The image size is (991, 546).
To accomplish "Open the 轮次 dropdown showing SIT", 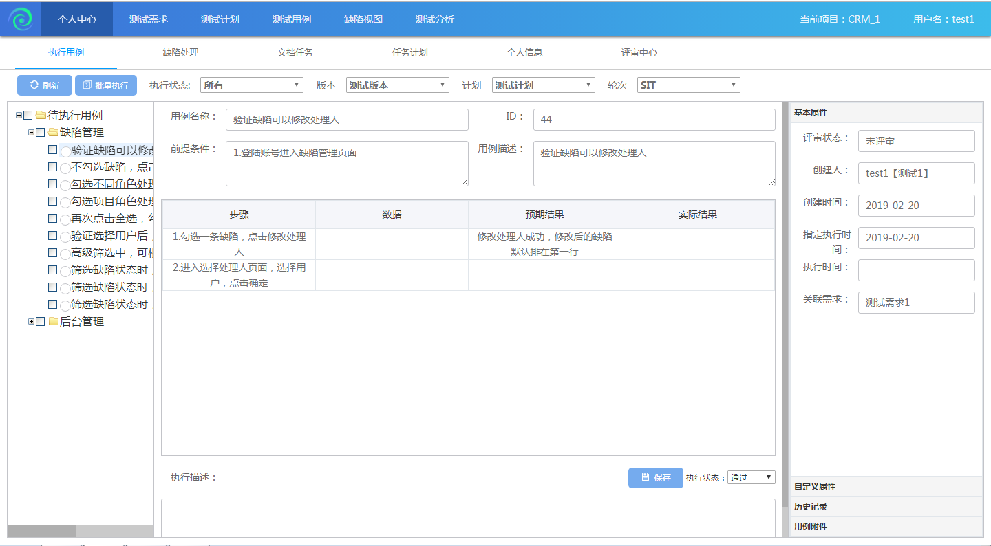I will (688, 85).
